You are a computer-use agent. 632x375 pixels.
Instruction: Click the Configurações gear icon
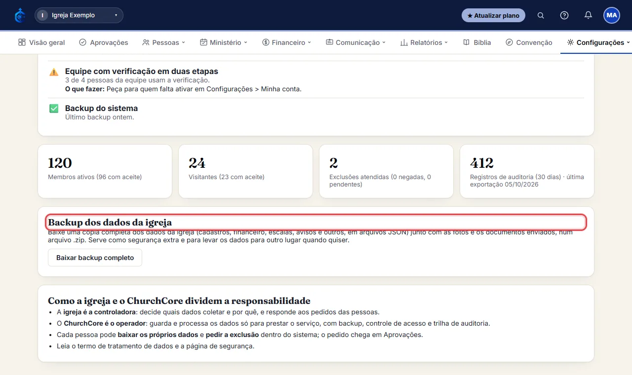(570, 42)
